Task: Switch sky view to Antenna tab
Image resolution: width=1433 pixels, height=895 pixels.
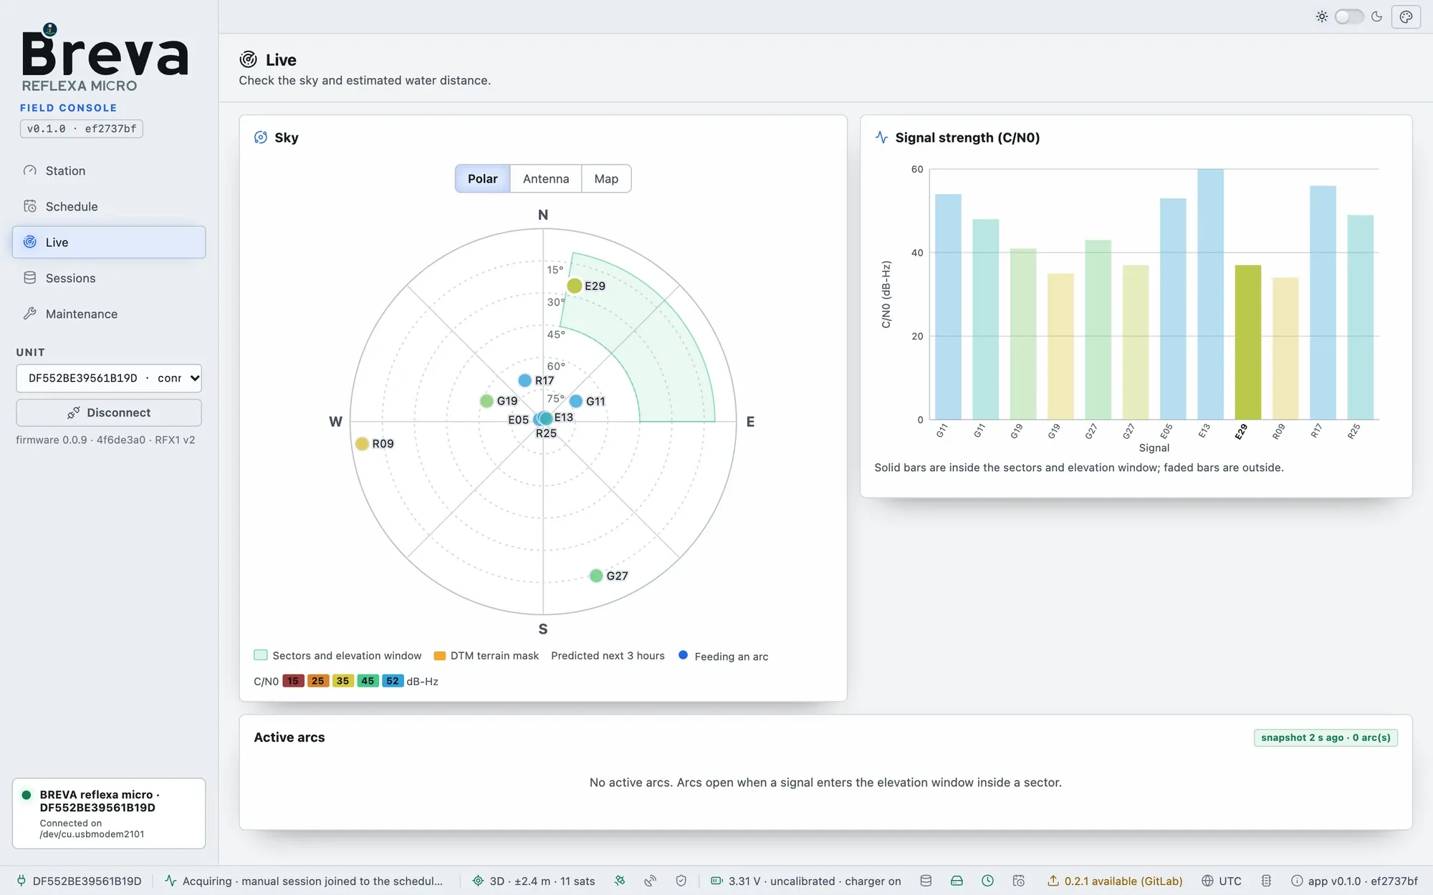Action: tap(546, 179)
